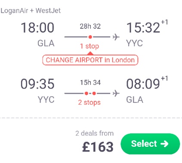Click the £163 price
The image size is (182, 163).
point(98,147)
